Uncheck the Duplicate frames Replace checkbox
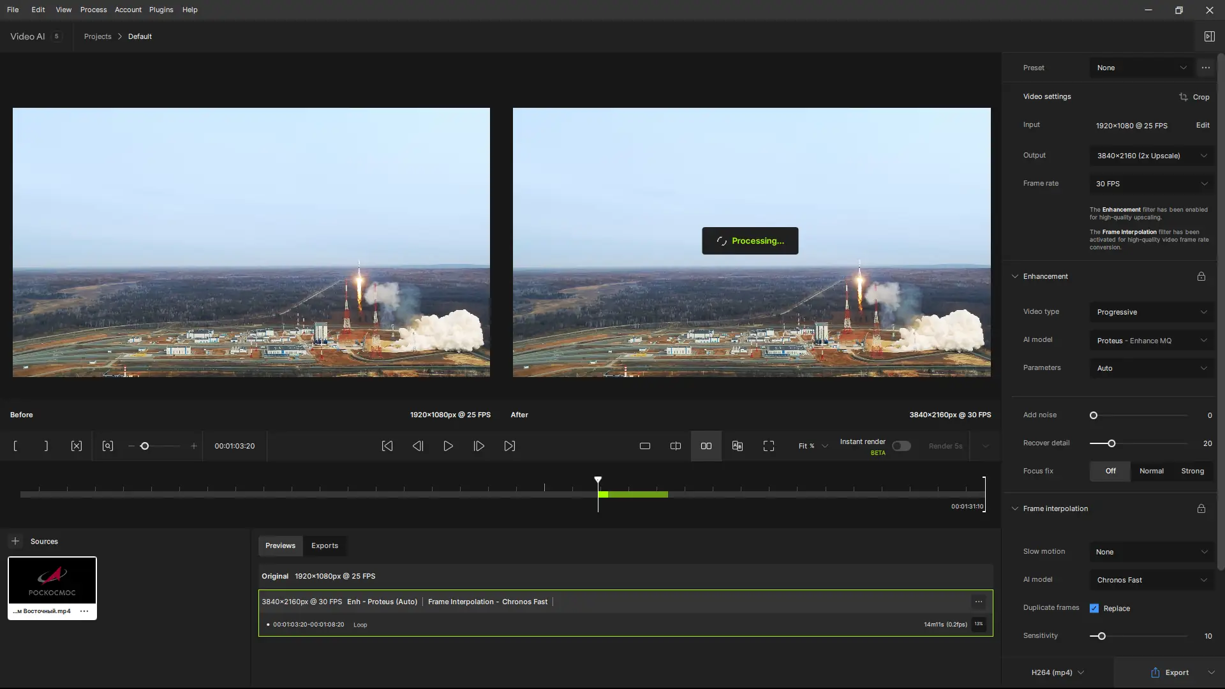The height and width of the screenshot is (689, 1225). click(1094, 608)
